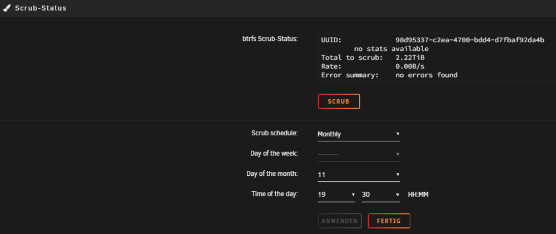Select the UUID value 98d95337-c2ea-4700-bdd4-d7fbaf92da4b

point(470,39)
